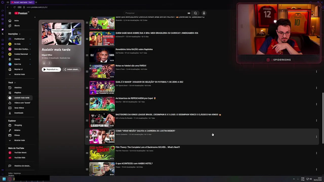Open the YouTube hamburger guide menu
Image resolution: width=324 pixels, height=182 pixels.
10,13
